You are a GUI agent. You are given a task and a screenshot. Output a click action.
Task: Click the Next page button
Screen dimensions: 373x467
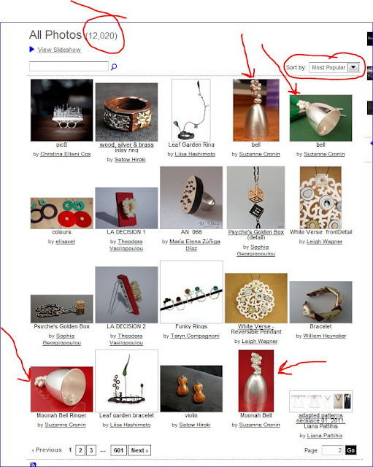(139, 450)
